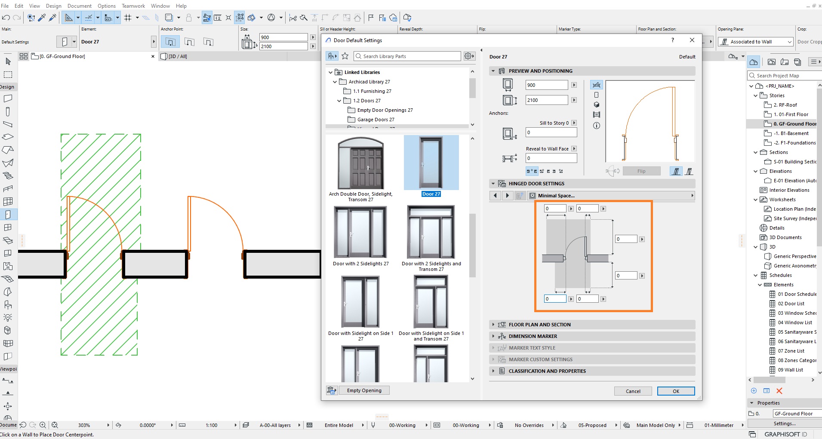The height and width of the screenshot is (439, 822).
Task: Collapse the Hinged Door Settings panel
Action: pos(493,184)
